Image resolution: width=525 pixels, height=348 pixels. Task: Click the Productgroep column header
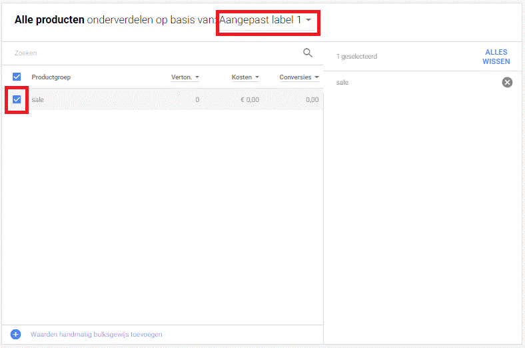[x=51, y=77]
